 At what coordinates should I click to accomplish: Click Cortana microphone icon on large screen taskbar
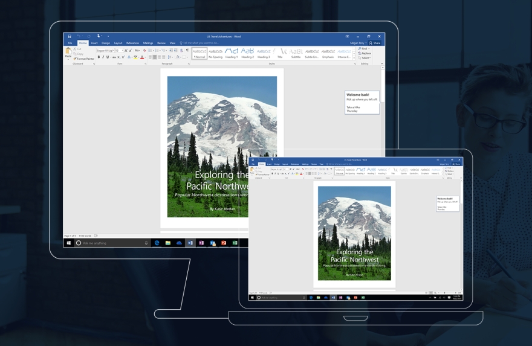tap(146, 243)
